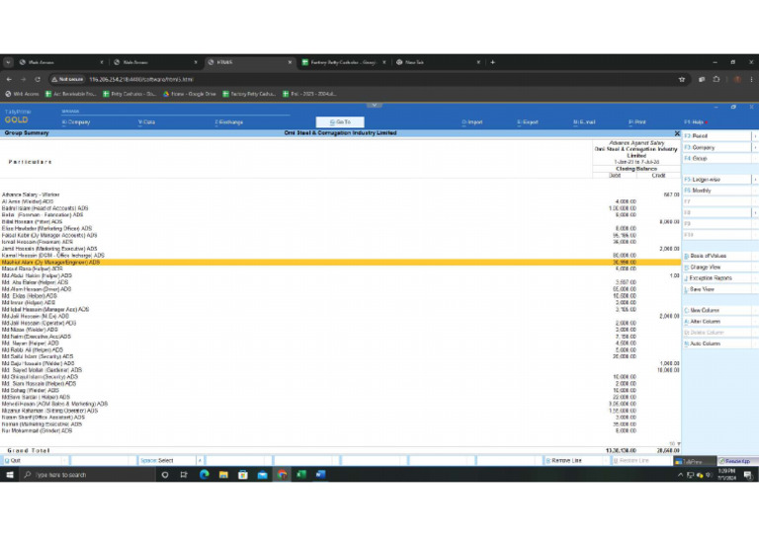The height and width of the screenshot is (536, 759).
Task: Open File Explorer from the taskbar
Action: (223, 475)
